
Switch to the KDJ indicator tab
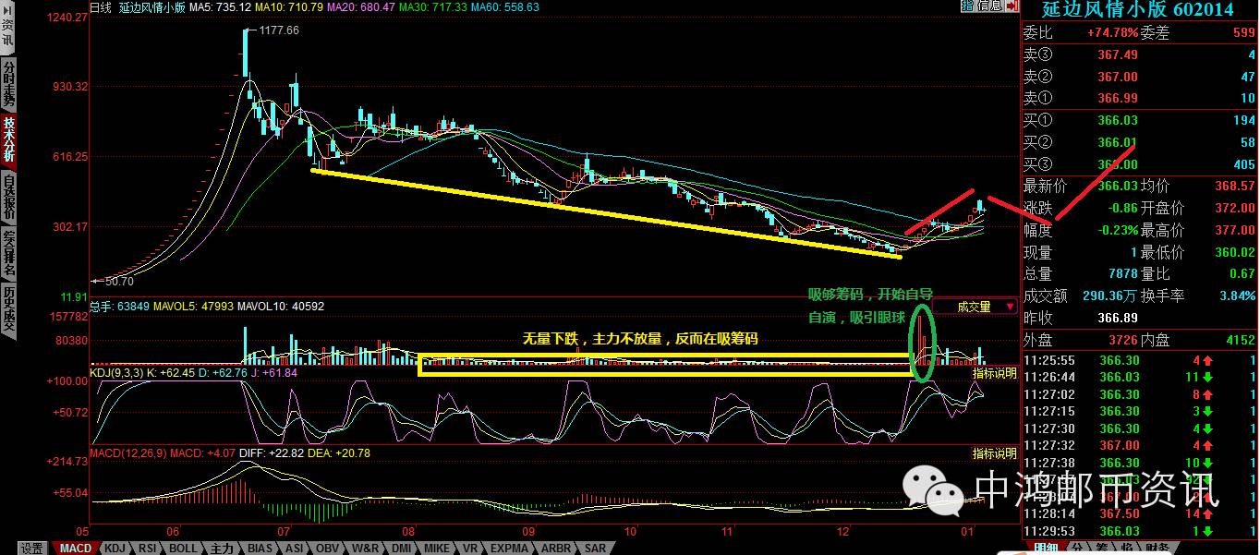[115, 548]
